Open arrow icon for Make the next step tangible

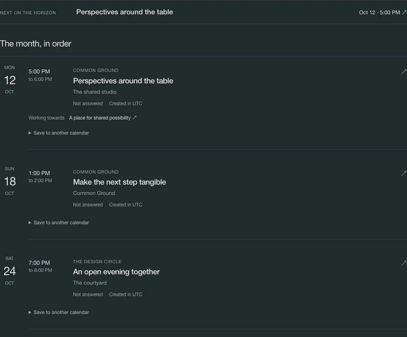(x=404, y=173)
